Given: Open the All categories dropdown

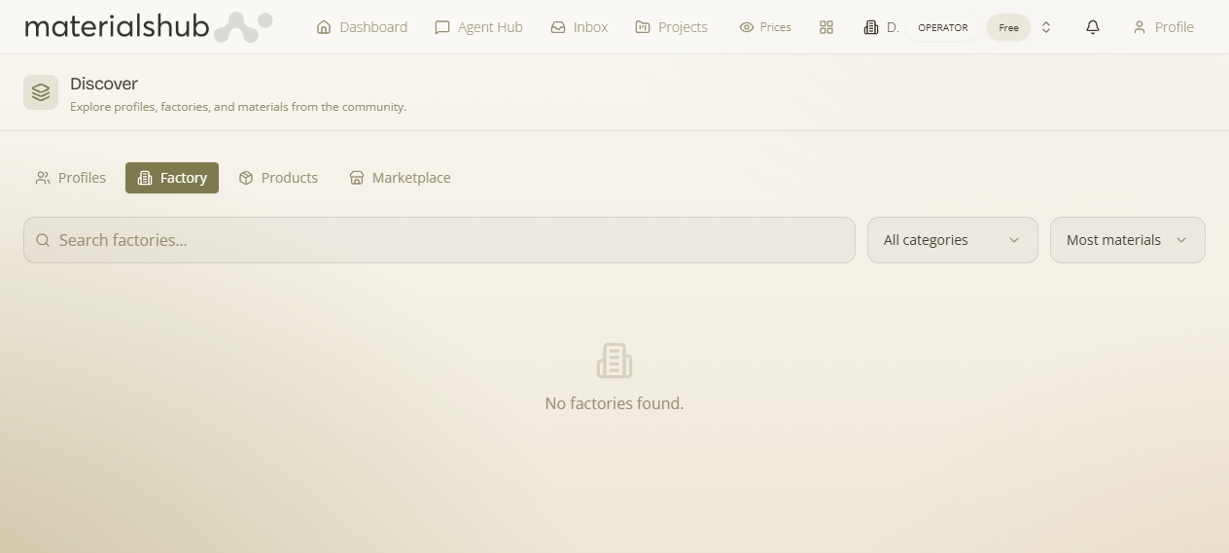Looking at the screenshot, I should 953,240.
